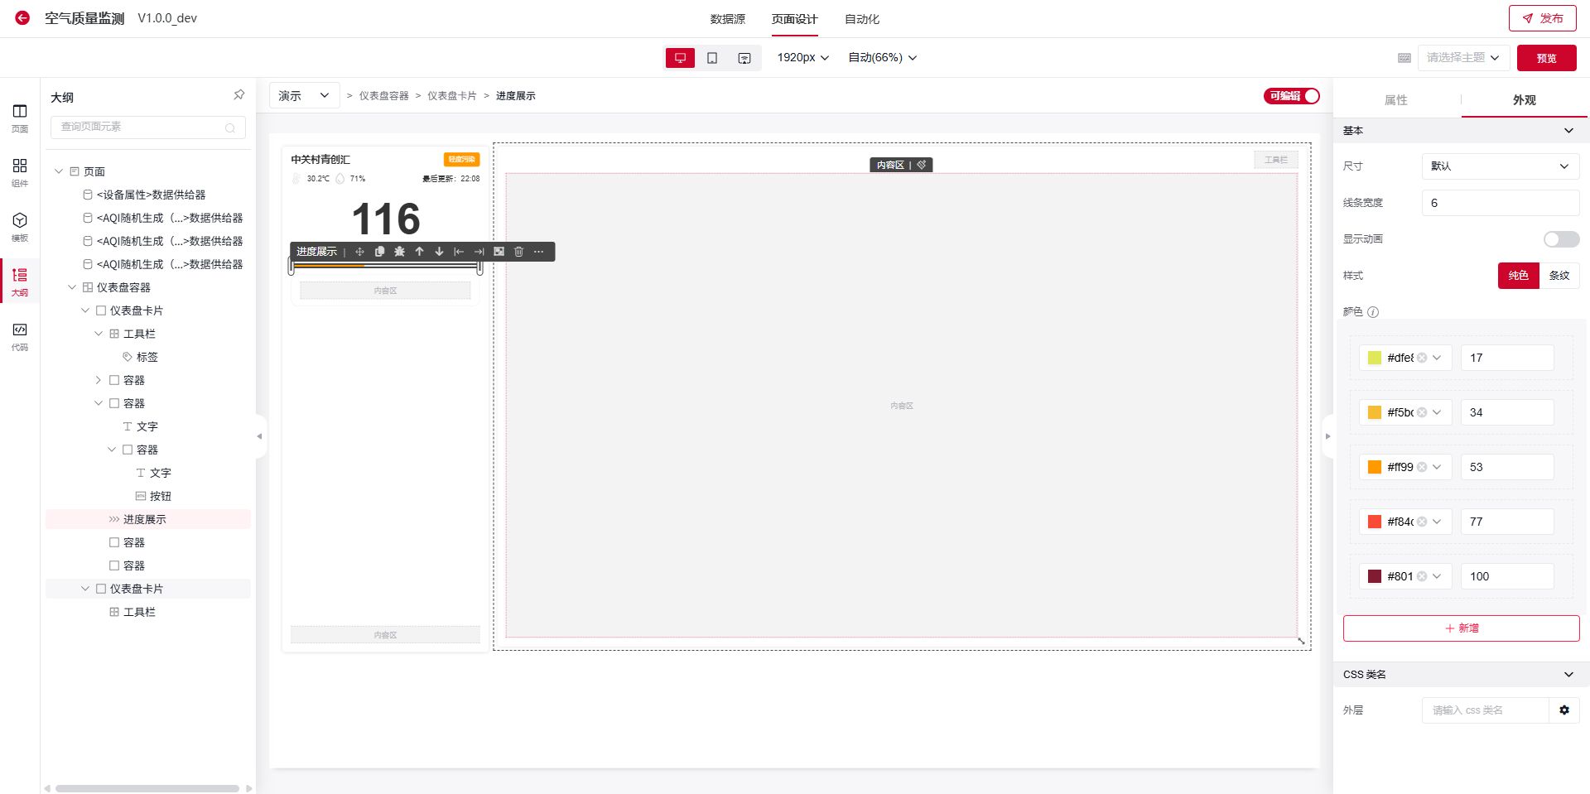Open the 尺寸 dropdown showing 默认
This screenshot has height=794, width=1590.
pos(1500,166)
